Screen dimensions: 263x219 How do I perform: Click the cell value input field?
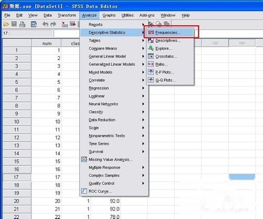(x=67, y=33)
